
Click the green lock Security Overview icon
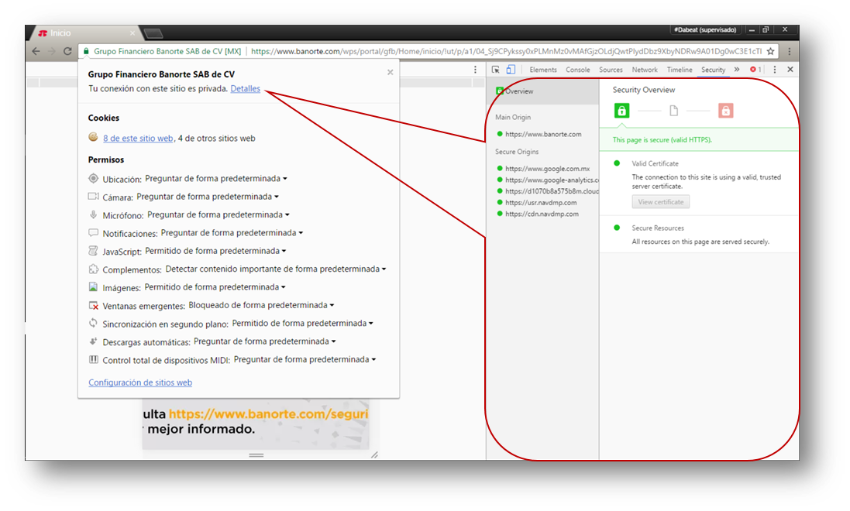pyautogui.click(x=621, y=111)
